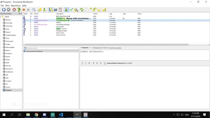Click the green checkmark Commit icon
The width and height of the screenshot is (210, 118).
[x=71, y=10]
